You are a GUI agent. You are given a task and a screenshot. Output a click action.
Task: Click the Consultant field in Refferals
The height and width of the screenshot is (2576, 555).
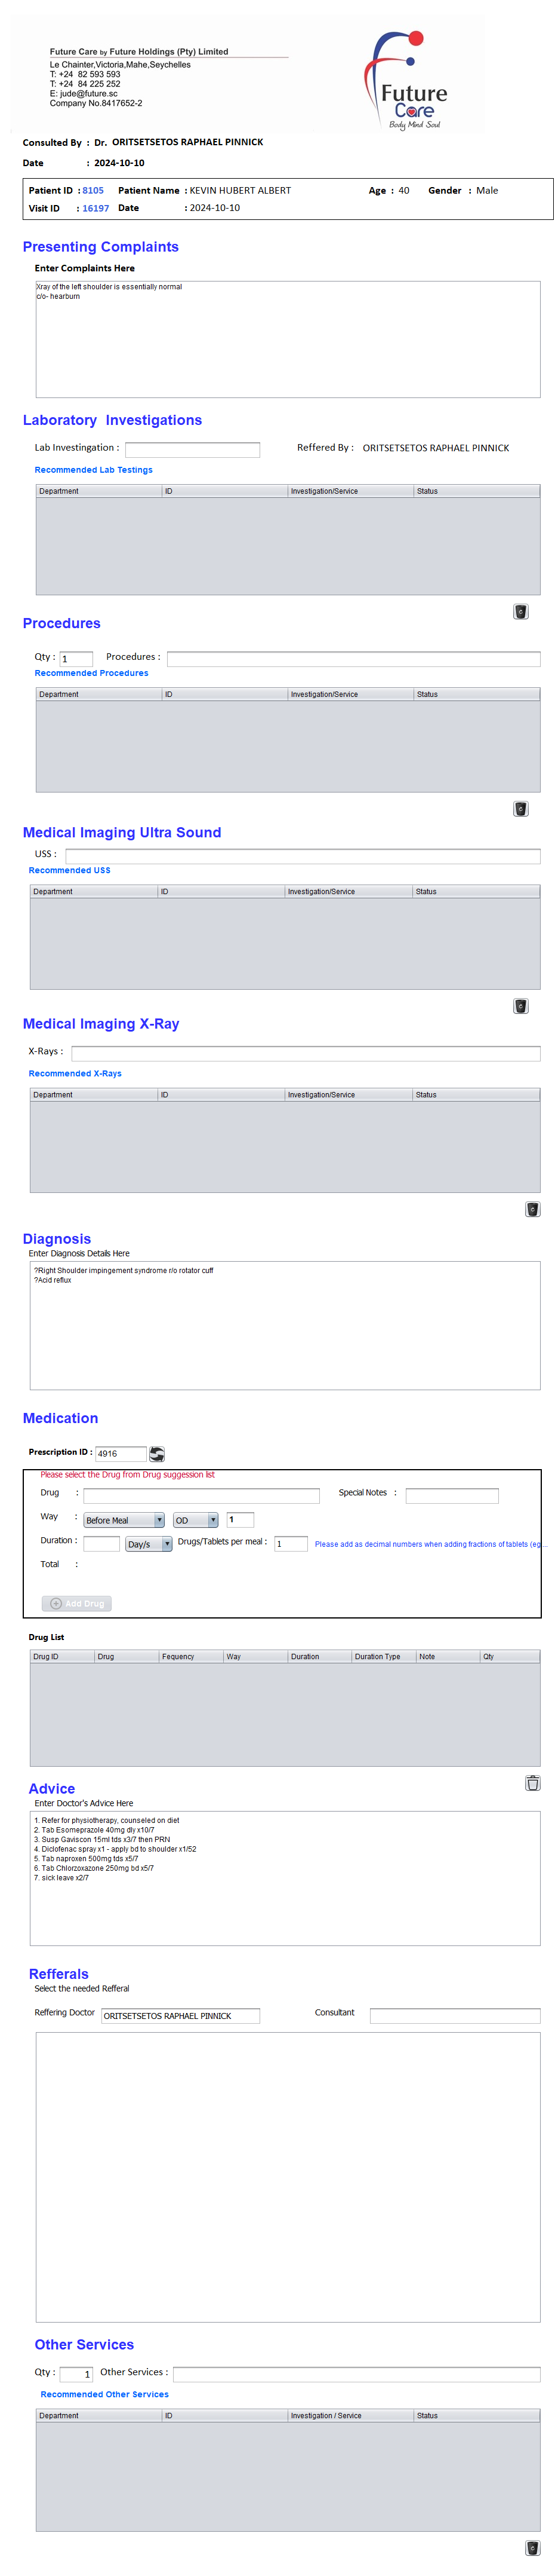454,2015
